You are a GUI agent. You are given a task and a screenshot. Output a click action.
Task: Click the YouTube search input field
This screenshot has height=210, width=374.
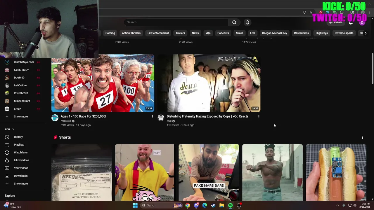tap(176, 22)
